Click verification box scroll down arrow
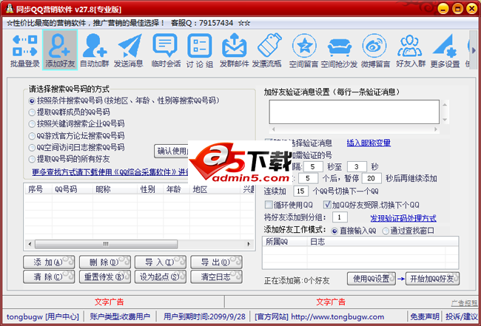This screenshot has height=326, width=481. [x=445, y=120]
